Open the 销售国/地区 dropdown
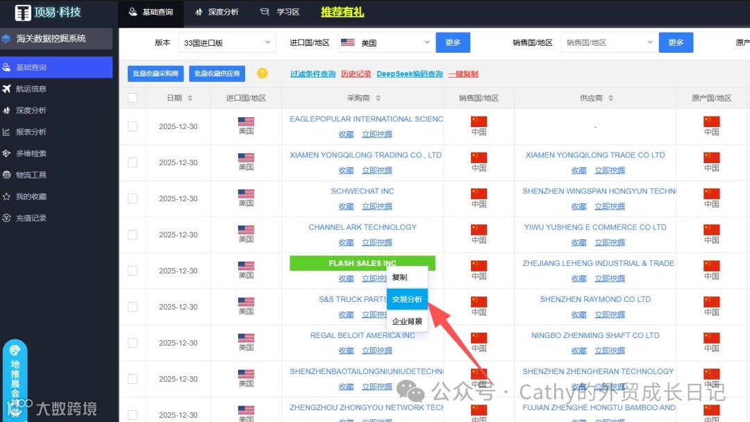Image resolution: width=750 pixels, height=422 pixels. tap(608, 42)
